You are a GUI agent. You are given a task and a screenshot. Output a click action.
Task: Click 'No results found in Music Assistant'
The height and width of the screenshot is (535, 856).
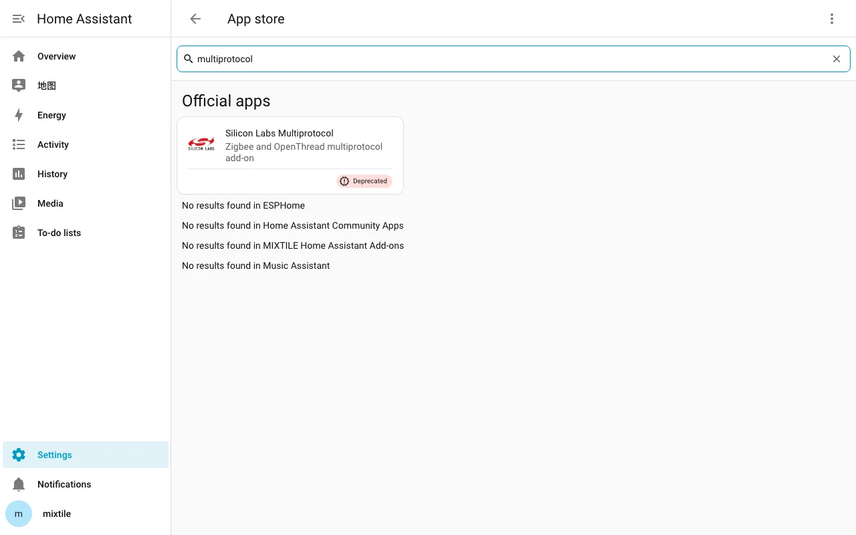pyautogui.click(x=256, y=265)
